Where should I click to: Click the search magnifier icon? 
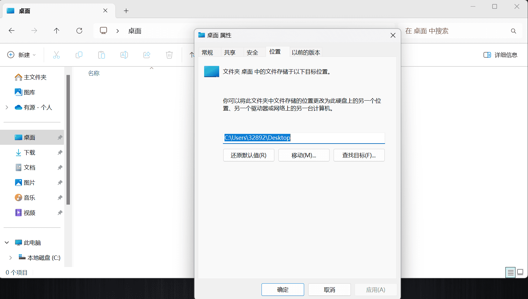coord(513,31)
